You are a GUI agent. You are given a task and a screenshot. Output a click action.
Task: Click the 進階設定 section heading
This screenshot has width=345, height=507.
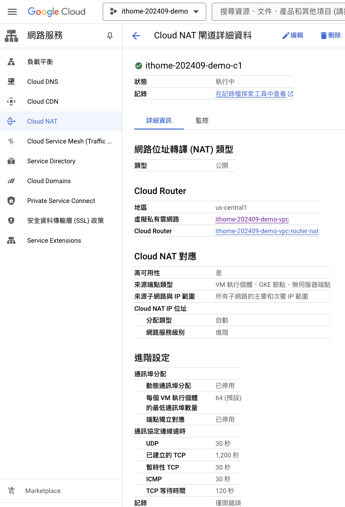[x=152, y=358]
